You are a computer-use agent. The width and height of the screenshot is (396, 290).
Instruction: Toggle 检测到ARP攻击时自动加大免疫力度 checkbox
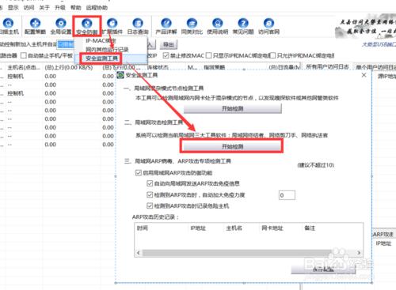click(x=150, y=194)
